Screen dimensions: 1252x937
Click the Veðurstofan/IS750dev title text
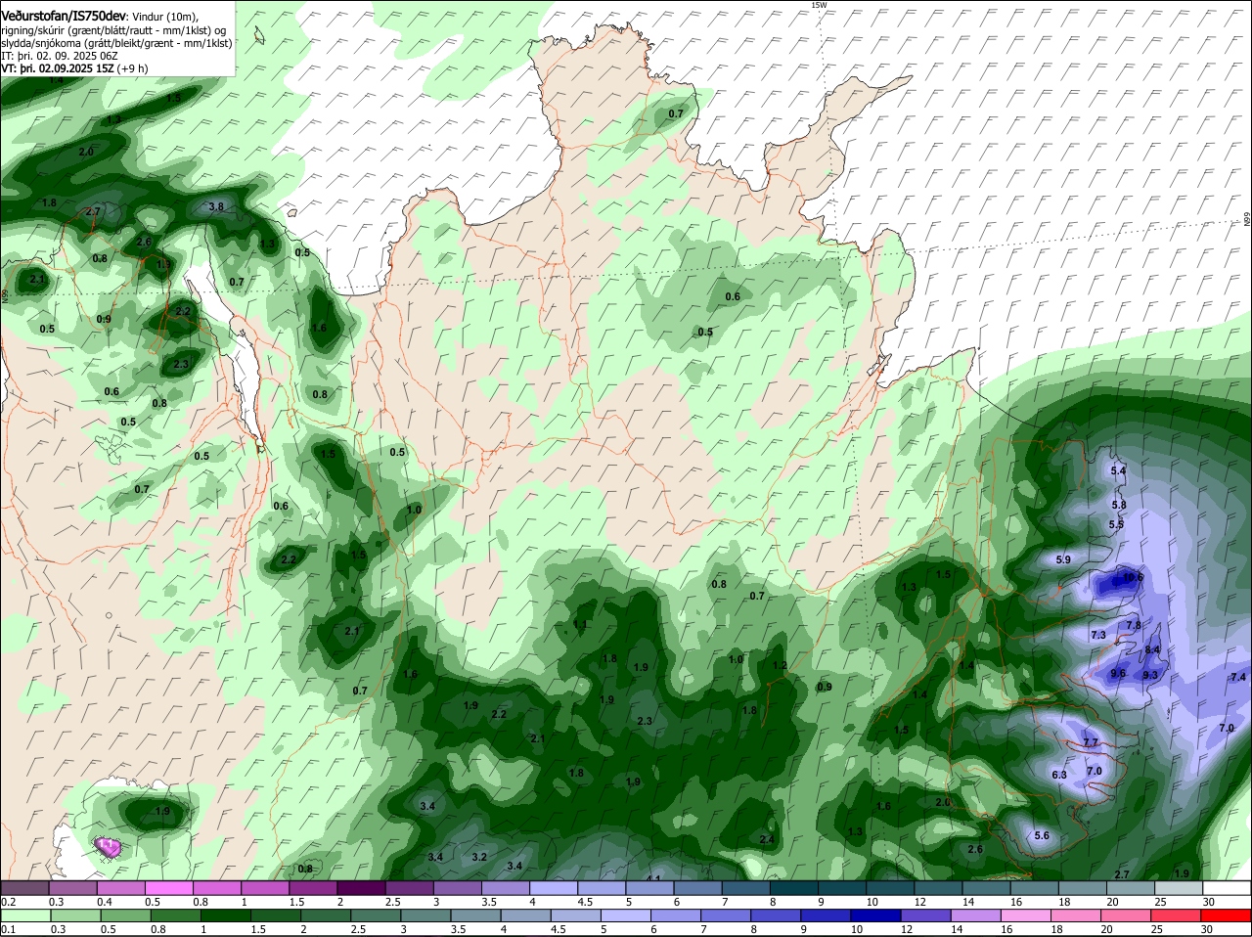pyautogui.click(x=64, y=16)
